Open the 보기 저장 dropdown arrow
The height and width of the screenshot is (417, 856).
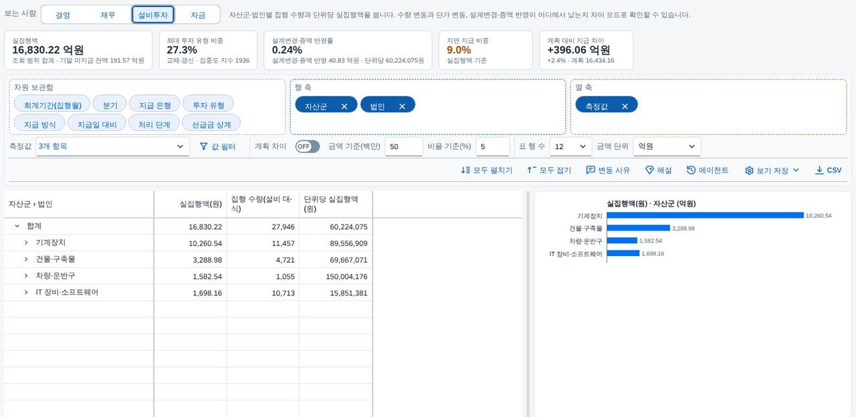click(796, 170)
